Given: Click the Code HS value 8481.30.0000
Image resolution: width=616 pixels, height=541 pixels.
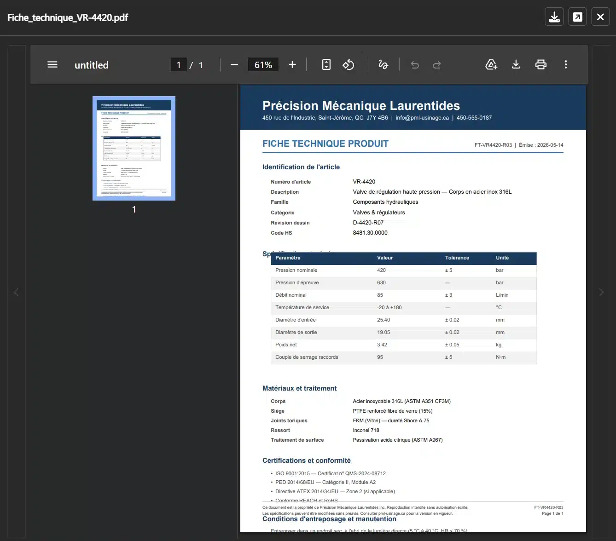Looking at the screenshot, I should click(370, 233).
